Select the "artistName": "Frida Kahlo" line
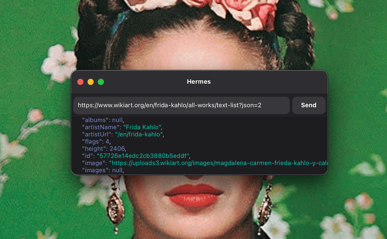The image size is (387, 239). pyautogui.click(x=122, y=127)
